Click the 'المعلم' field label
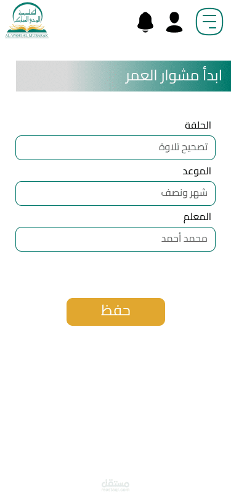 197,217
